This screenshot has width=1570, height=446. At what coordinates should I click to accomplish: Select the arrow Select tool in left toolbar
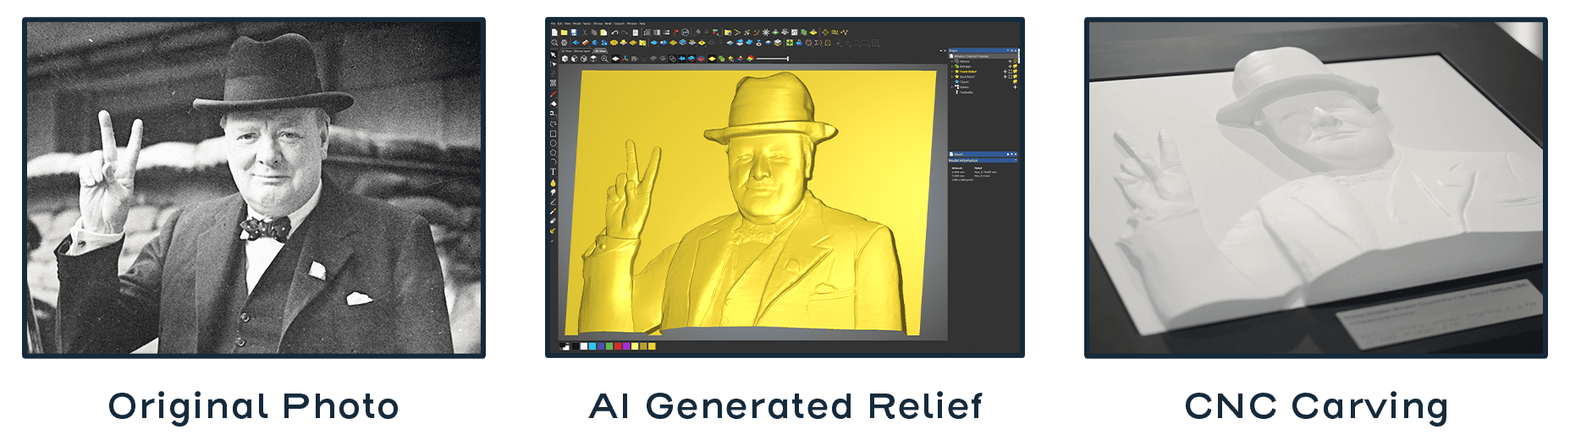[554, 54]
